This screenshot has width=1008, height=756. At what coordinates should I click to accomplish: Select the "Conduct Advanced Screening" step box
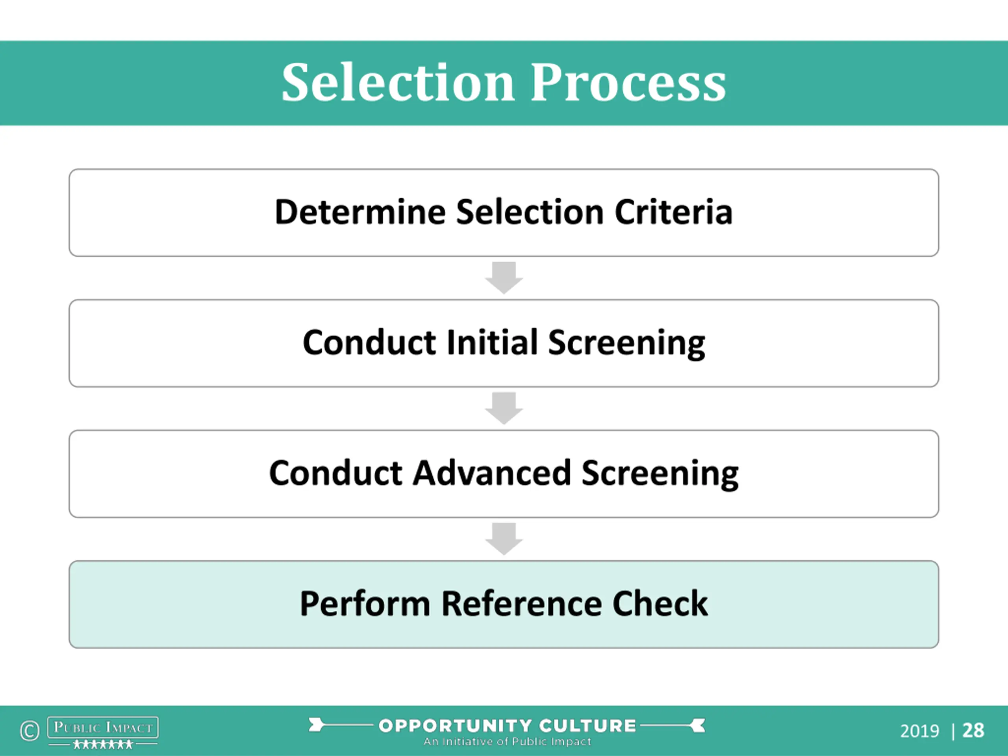[x=504, y=473]
